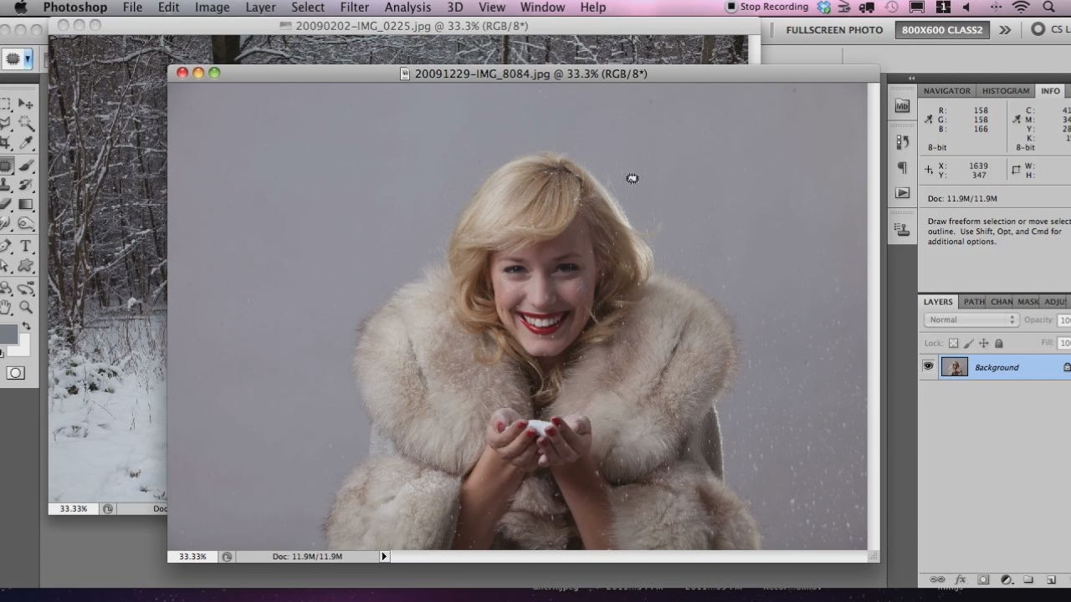Open the Filter menu

tap(355, 8)
